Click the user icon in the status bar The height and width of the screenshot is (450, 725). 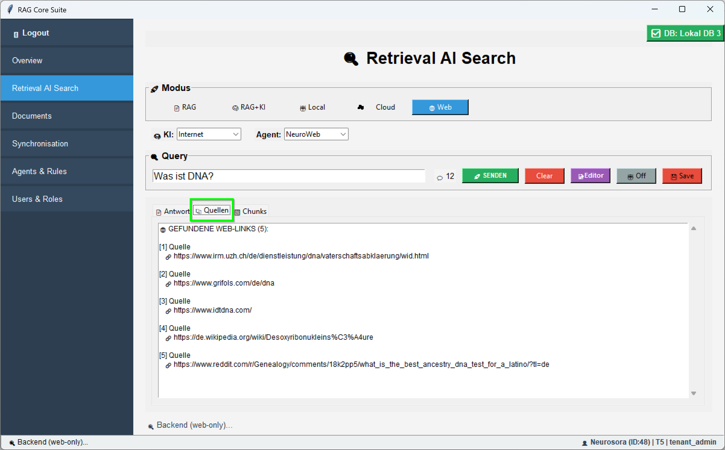point(585,442)
